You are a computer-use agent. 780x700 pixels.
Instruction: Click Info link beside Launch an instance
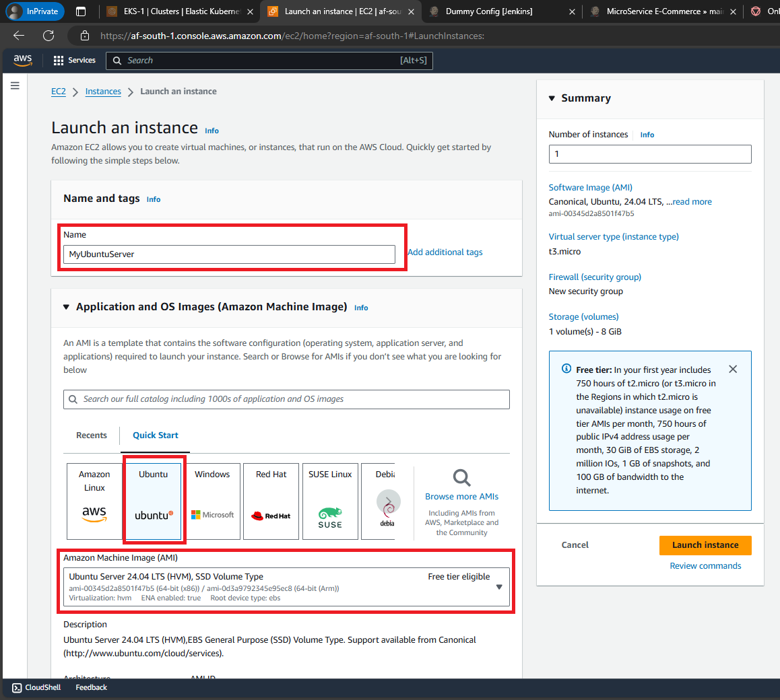coord(212,131)
